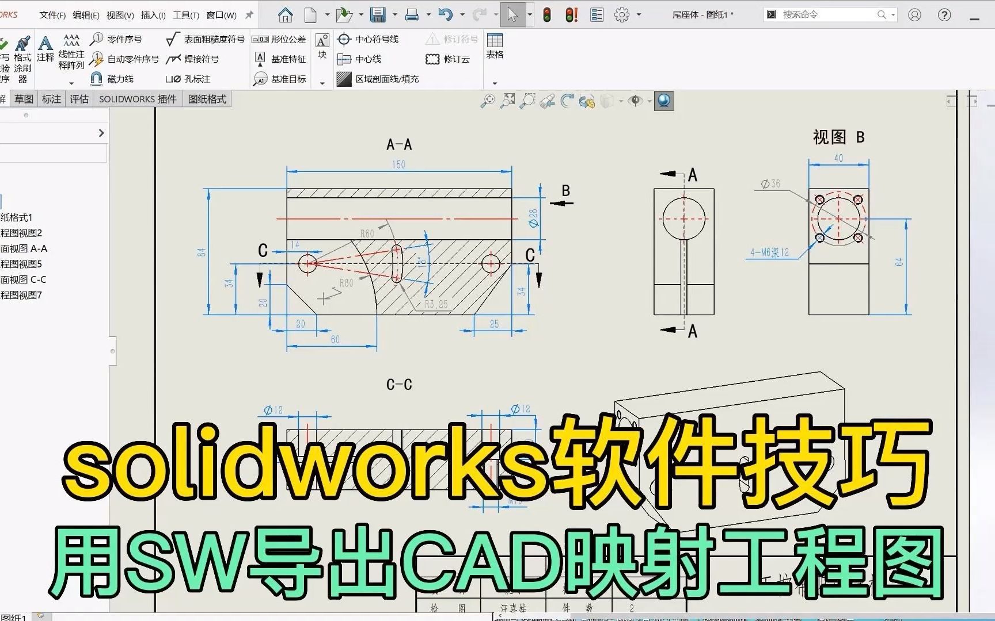This screenshot has height=621, width=995.
Task: Open the user account login icon
Action: coord(914,15)
